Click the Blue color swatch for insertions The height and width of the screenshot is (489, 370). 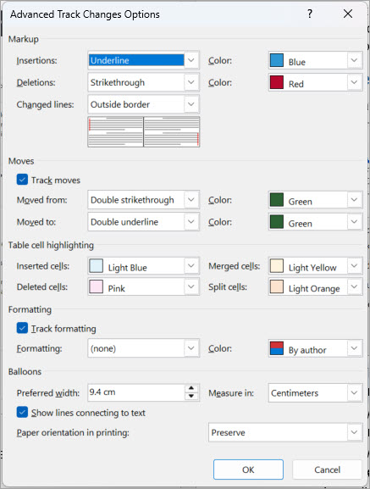[x=277, y=60]
